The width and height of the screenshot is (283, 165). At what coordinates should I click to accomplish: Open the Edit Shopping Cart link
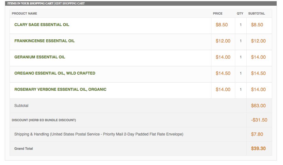[70, 3]
